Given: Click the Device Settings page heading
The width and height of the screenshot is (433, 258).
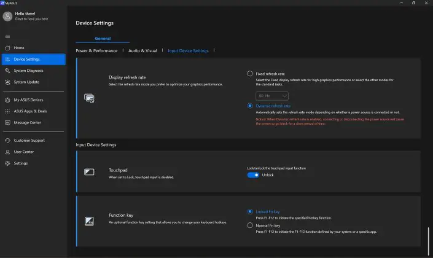Looking at the screenshot, I should pos(95,23).
